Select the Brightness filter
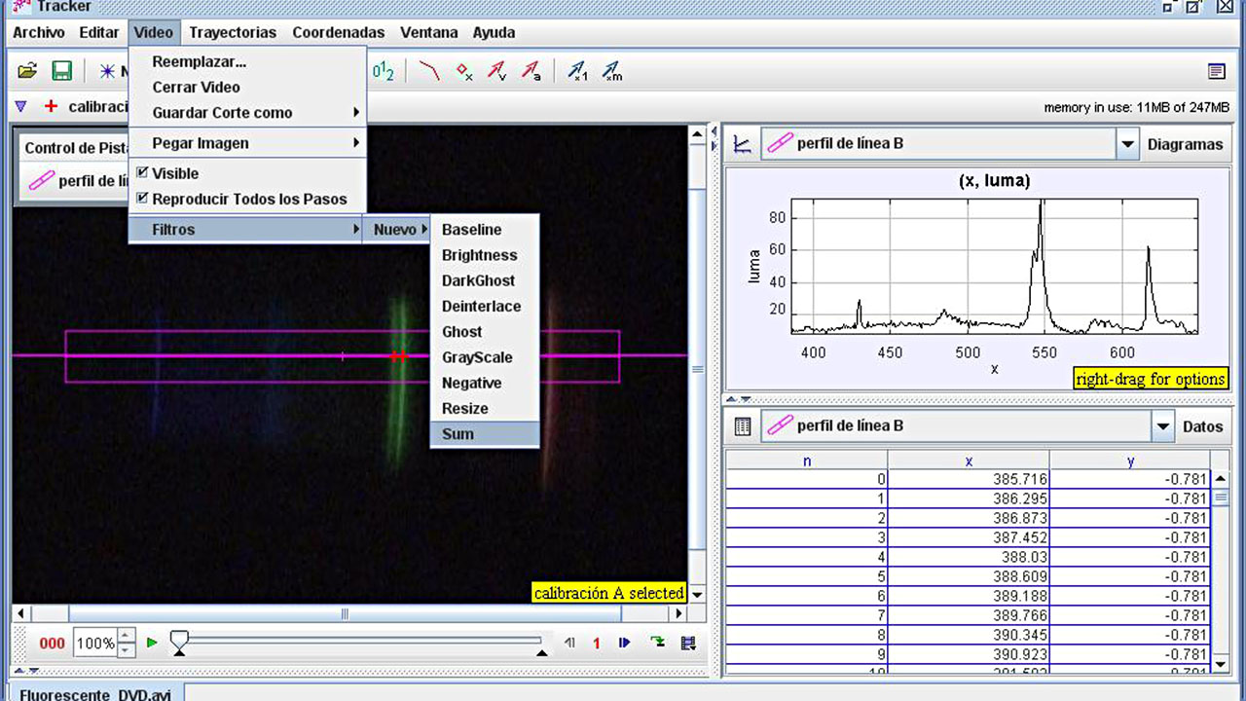The image size is (1246, 701). tap(485, 255)
